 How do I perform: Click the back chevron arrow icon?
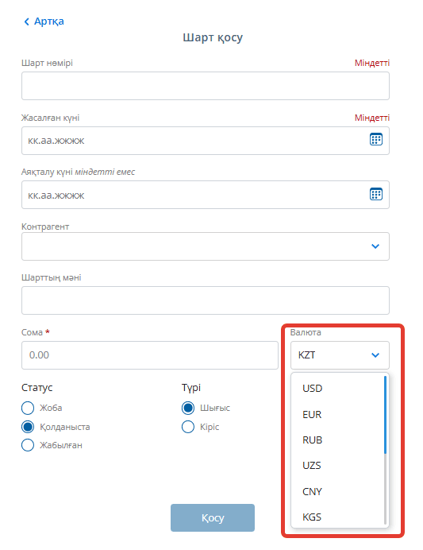[x=26, y=21]
